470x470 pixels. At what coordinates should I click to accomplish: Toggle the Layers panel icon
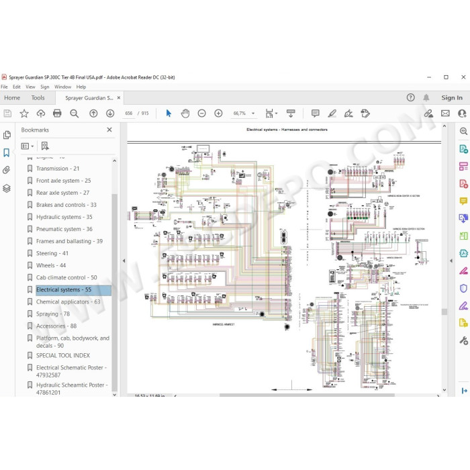point(7,188)
